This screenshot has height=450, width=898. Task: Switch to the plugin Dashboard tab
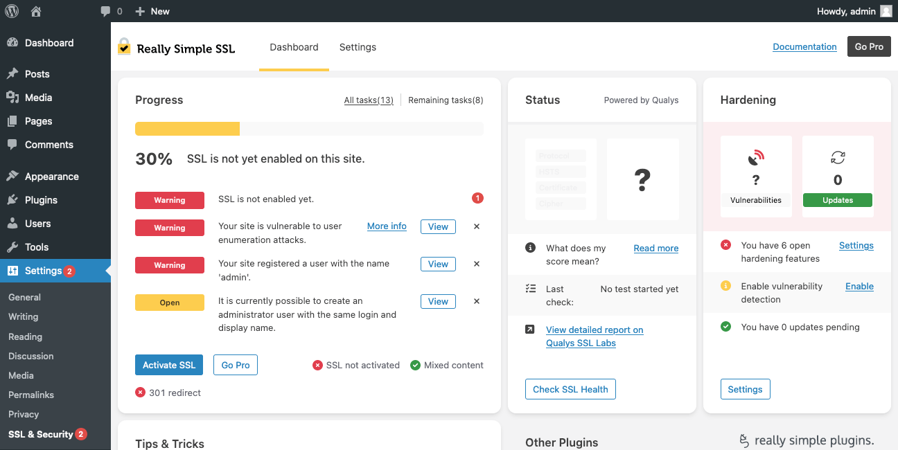click(x=294, y=47)
